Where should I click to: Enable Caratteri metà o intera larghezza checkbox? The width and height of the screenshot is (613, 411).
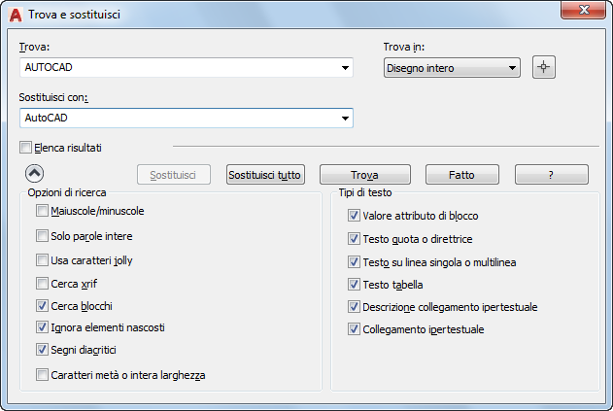(x=42, y=375)
